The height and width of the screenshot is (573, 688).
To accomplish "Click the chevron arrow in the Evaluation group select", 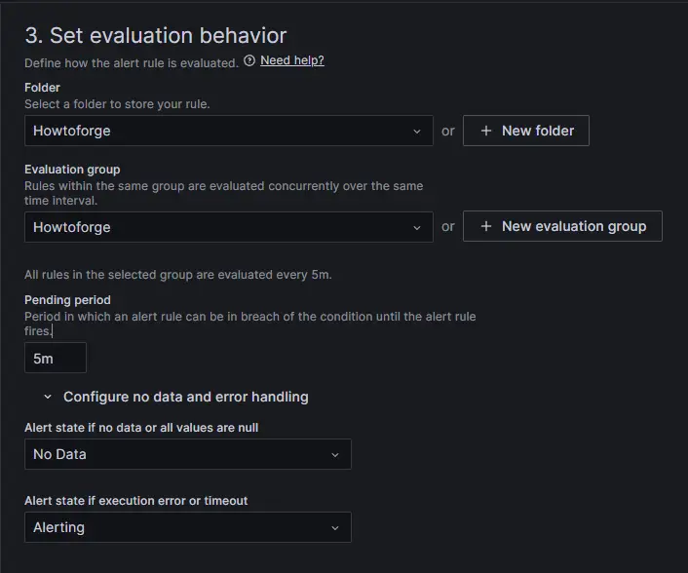I will coord(417,227).
